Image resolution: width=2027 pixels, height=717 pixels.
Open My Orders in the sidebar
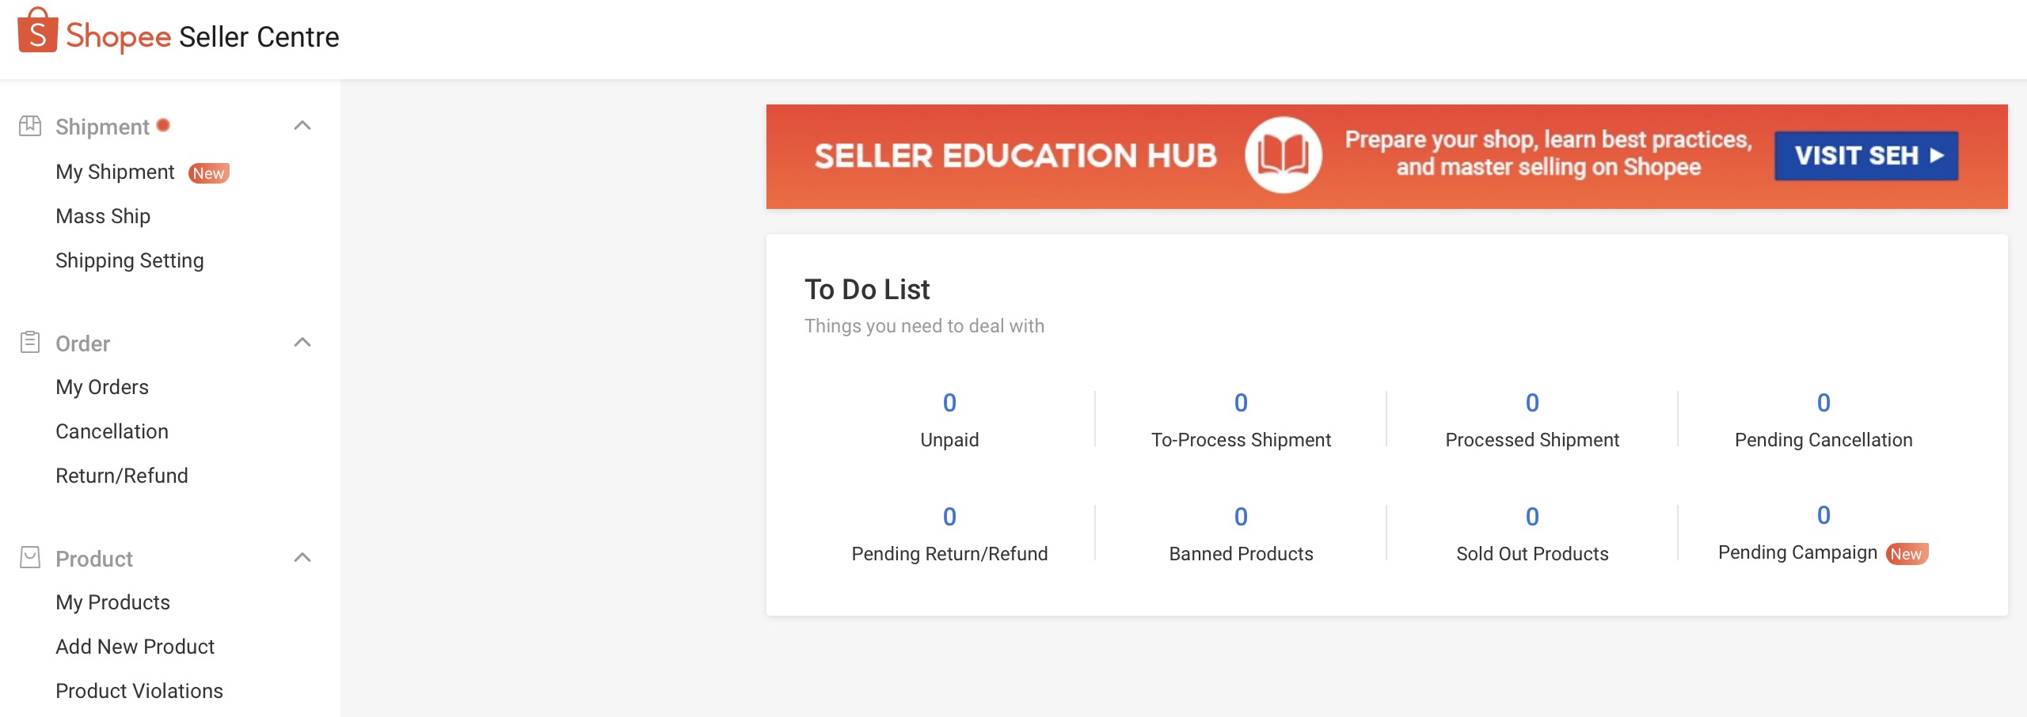click(102, 387)
